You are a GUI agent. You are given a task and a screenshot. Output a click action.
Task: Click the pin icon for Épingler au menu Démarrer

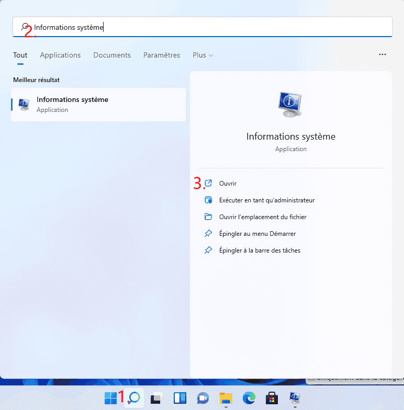coord(208,233)
